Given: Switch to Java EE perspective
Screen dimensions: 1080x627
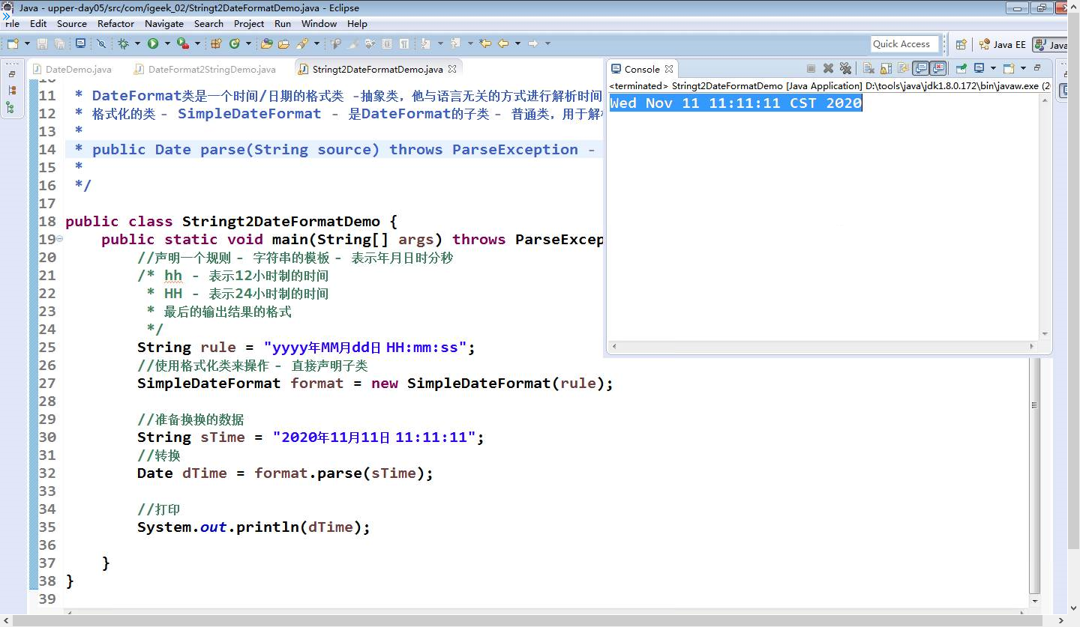Looking at the screenshot, I should click(1002, 44).
